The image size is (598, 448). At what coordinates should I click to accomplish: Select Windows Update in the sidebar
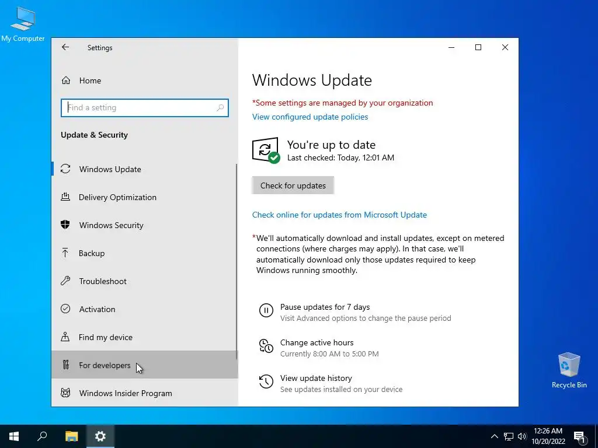tap(145, 169)
